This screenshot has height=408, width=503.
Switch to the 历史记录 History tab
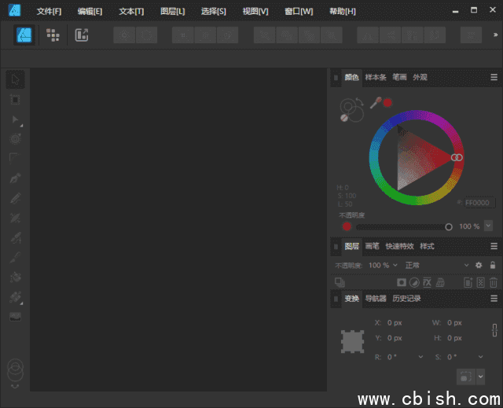click(406, 299)
